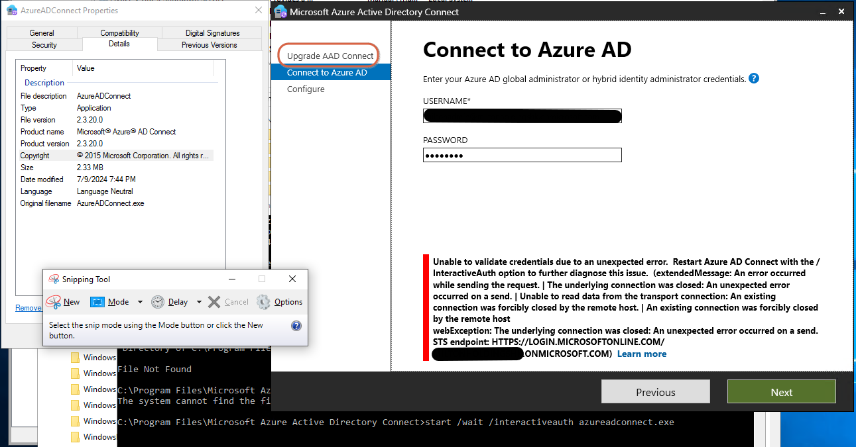Click the PASSWORD input field
This screenshot has width=856, height=447.
(522, 154)
